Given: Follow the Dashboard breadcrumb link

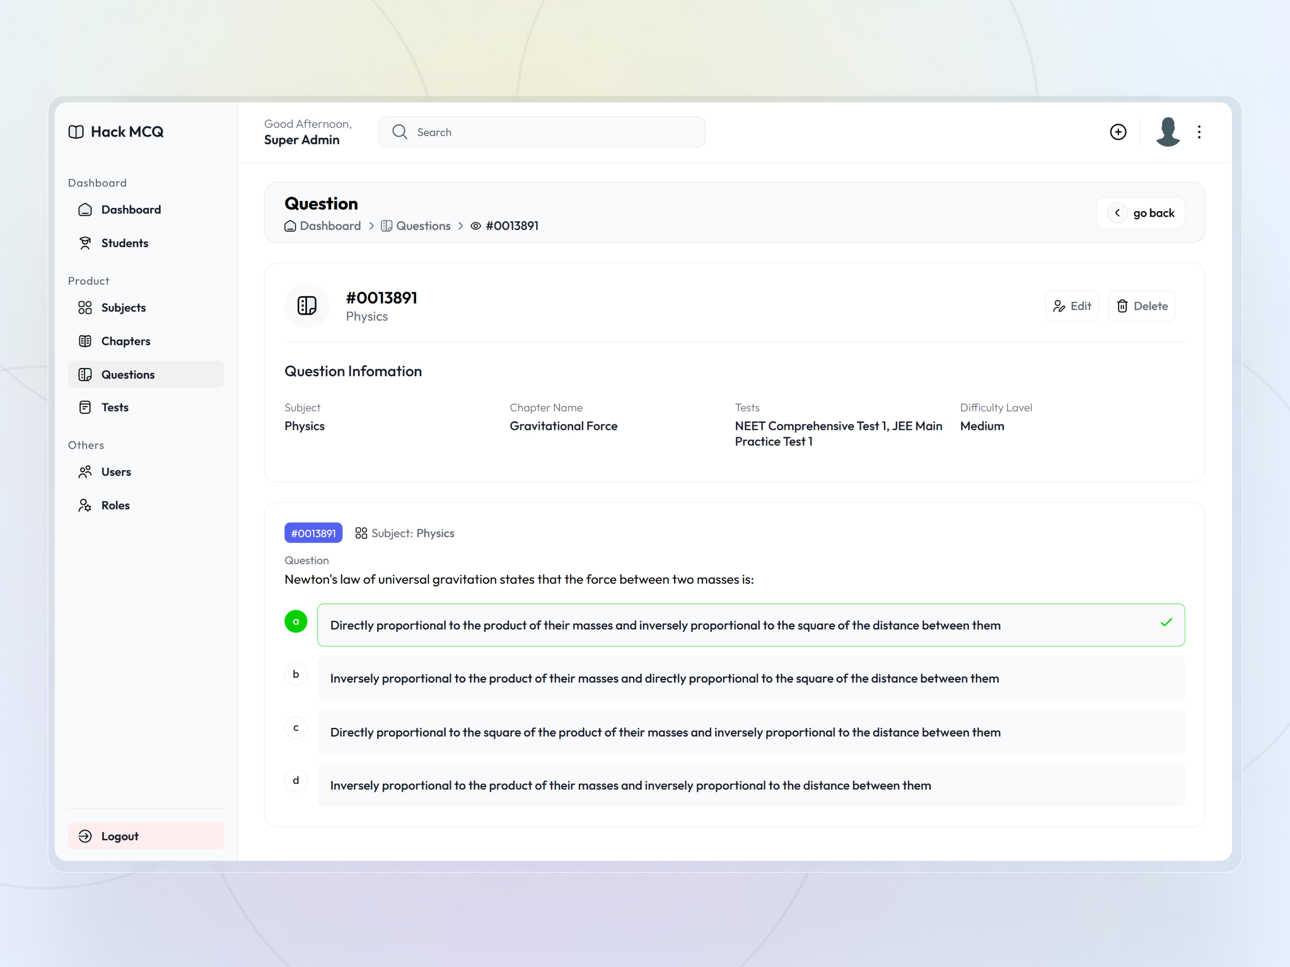Looking at the screenshot, I should [x=330, y=226].
